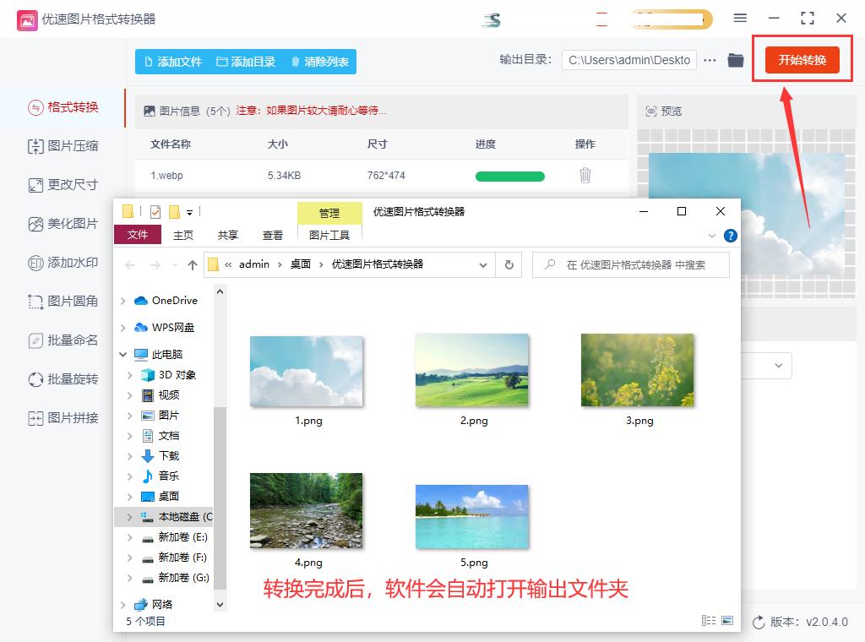Open the address bar dropdown in Explorer

coord(482,264)
